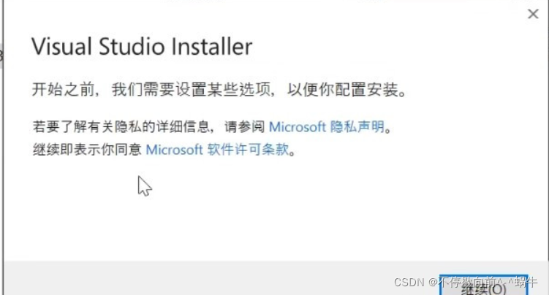
Task: Click the phrase 以便你配置安装
Action: click(x=343, y=90)
